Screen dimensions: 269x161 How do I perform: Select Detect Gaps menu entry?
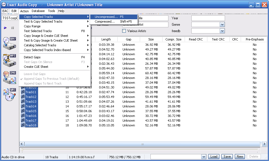point(55,57)
